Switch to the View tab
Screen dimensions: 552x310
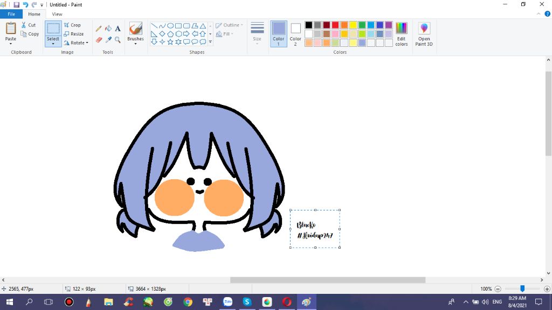[57, 14]
